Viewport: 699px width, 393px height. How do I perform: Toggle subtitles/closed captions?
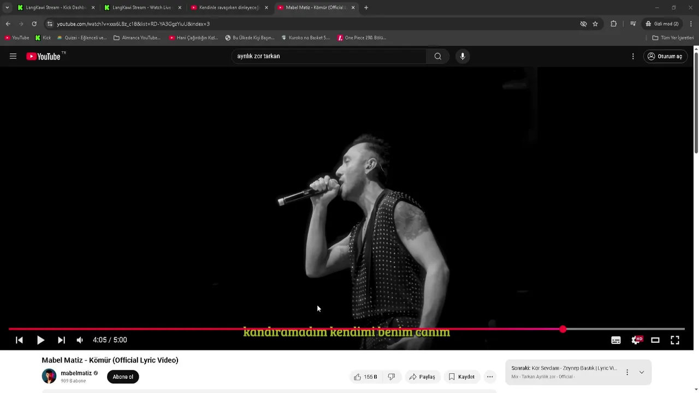pyautogui.click(x=616, y=340)
